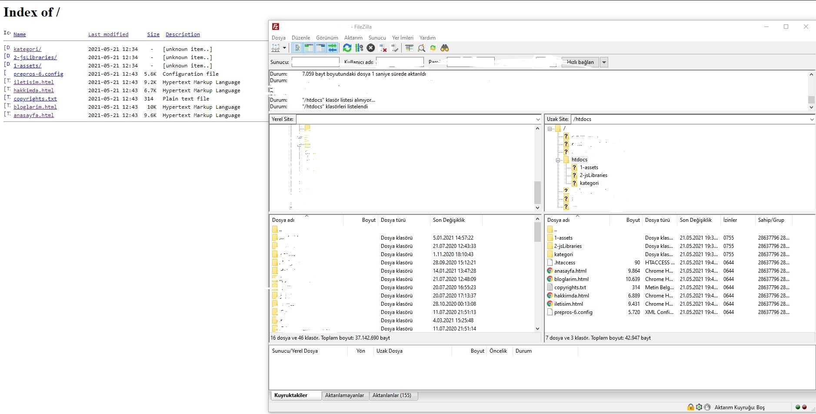
Task: Click the Sunucu host input field
Action: pyautogui.click(x=315, y=62)
